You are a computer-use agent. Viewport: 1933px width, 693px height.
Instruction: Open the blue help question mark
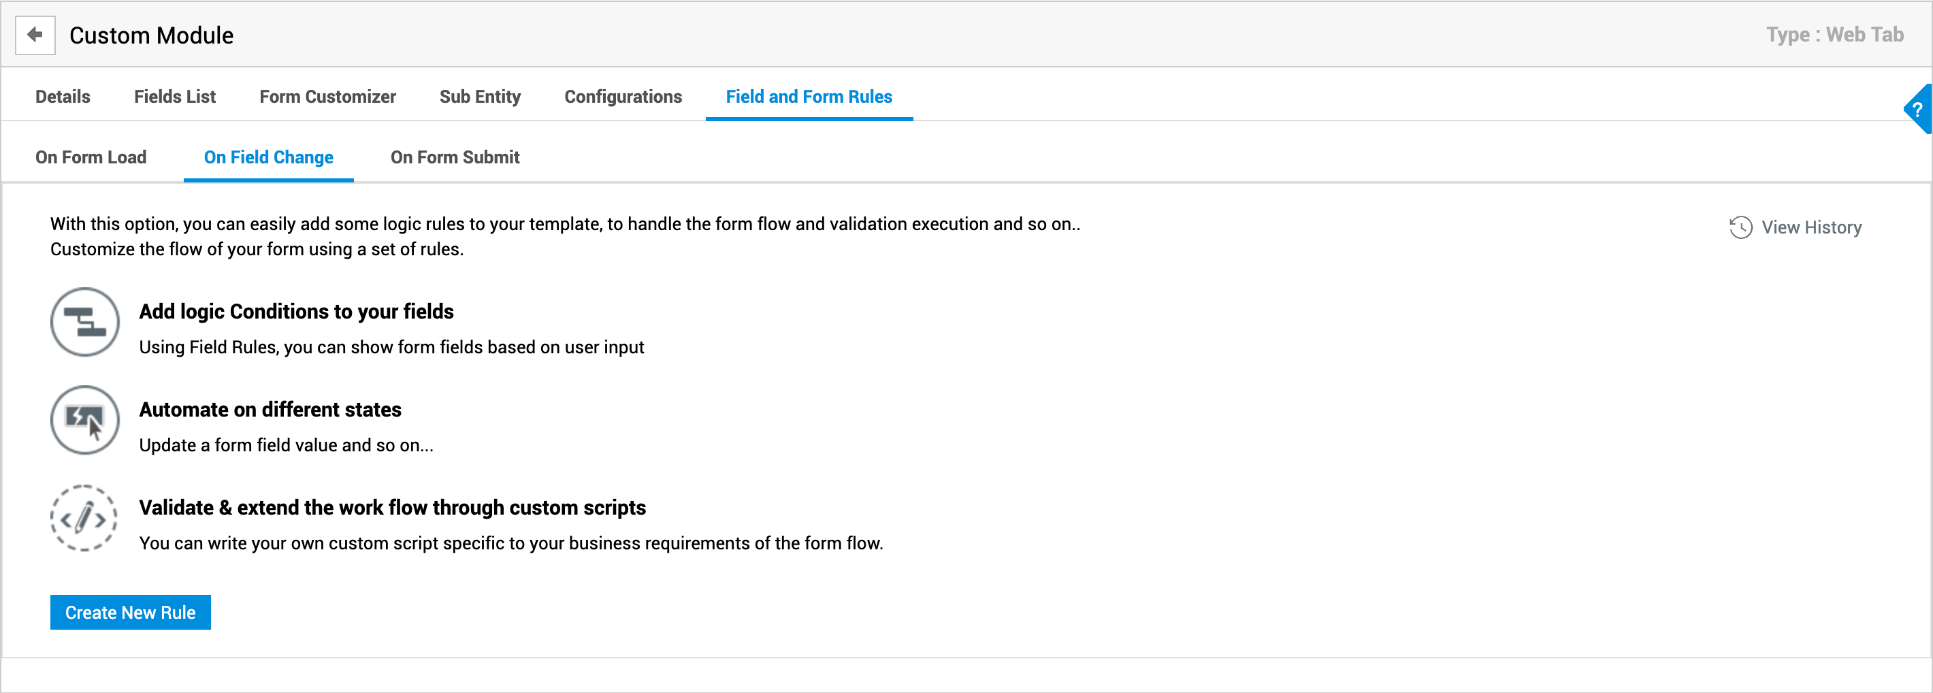point(1917,110)
